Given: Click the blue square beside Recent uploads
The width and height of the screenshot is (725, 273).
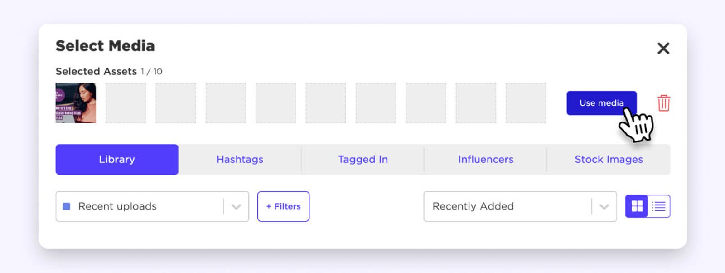Looking at the screenshot, I should pyautogui.click(x=66, y=206).
